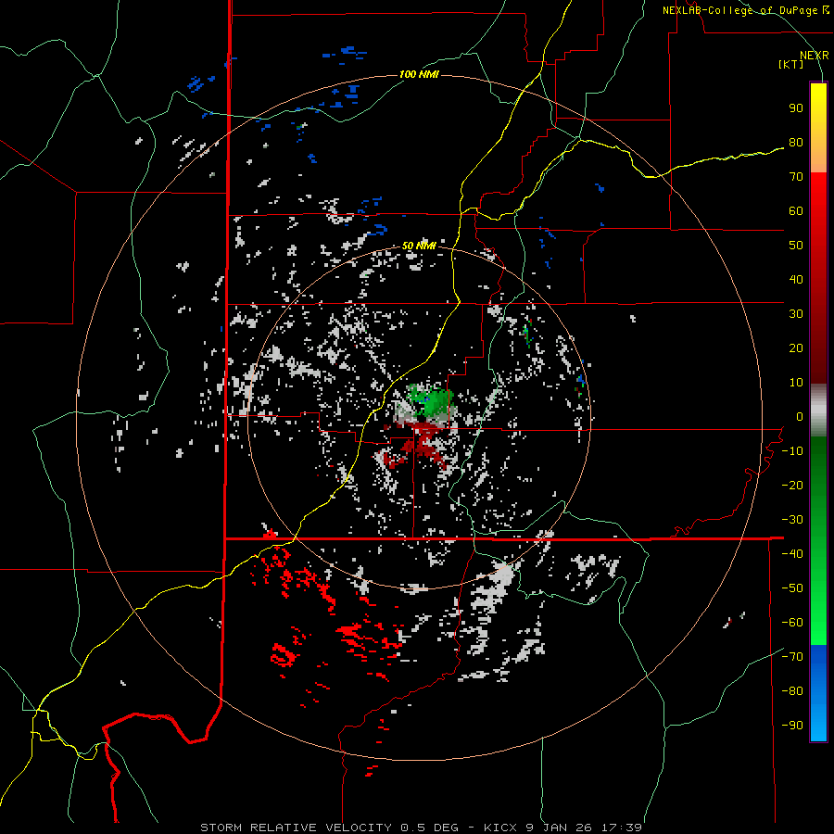The width and height of the screenshot is (834, 834).
Task: Select the 100 NMI range ring label
Action: [419, 74]
